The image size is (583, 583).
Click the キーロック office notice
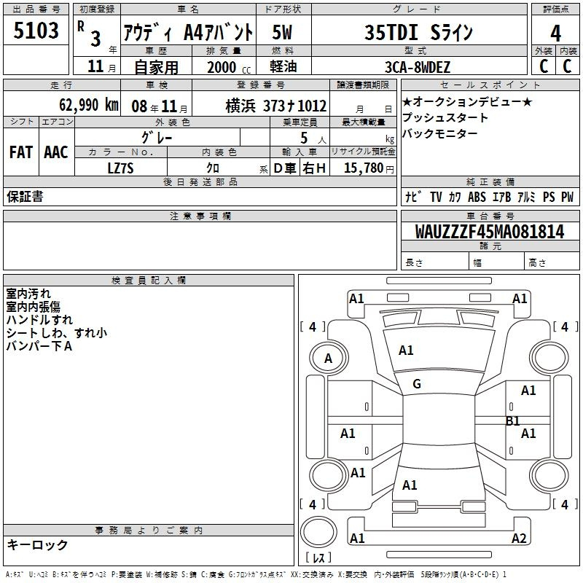pos(37,544)
